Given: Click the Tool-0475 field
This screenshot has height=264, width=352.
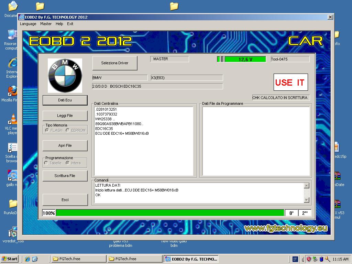Looking at the screenshot, I should (x=290, y=59).
